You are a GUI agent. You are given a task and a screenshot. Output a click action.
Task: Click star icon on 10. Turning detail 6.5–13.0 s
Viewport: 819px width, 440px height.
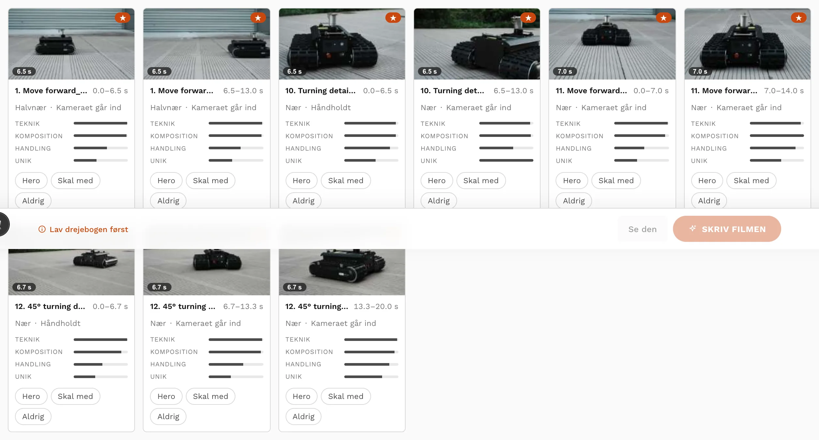click(x=528, y=18)
